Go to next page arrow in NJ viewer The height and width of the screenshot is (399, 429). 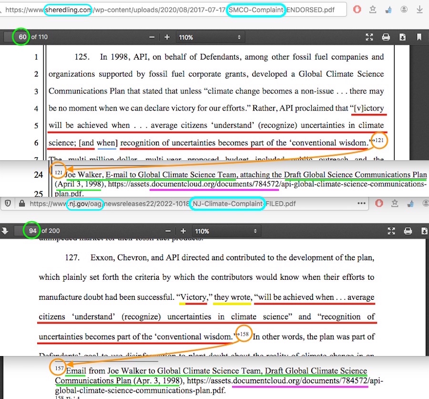click(5, 231)
